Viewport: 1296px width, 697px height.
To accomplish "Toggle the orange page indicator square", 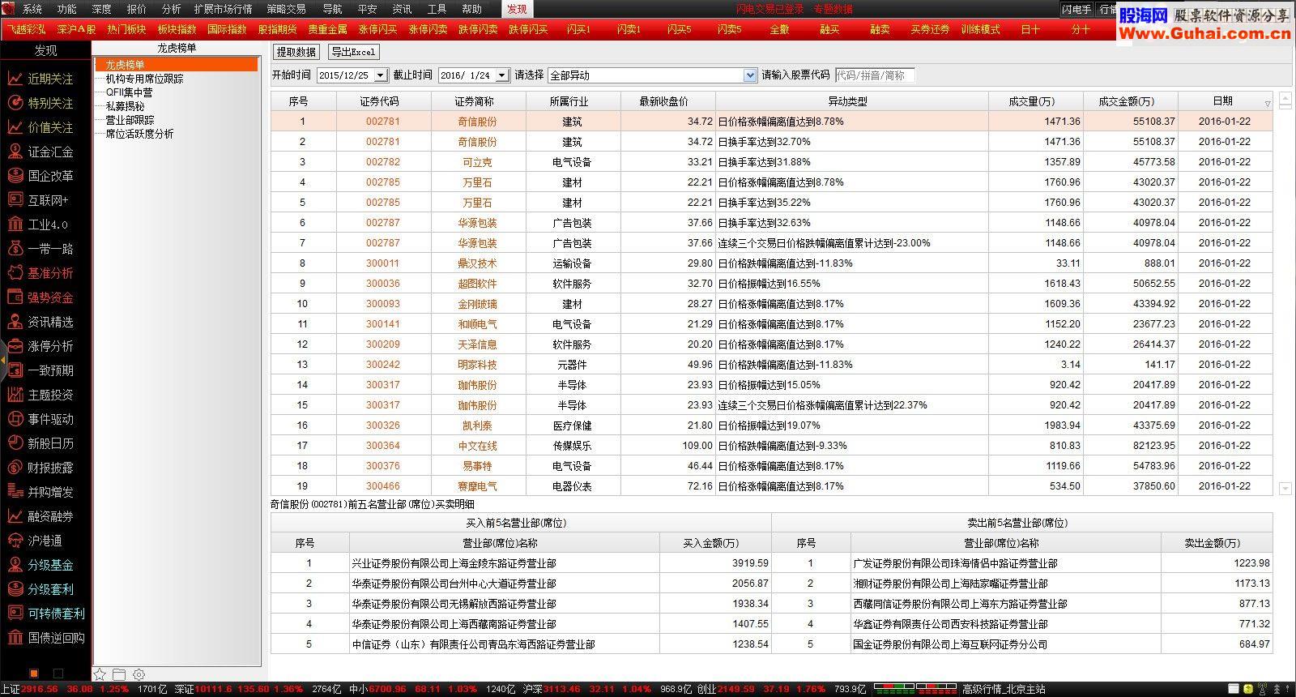I will [x=34, y=673].
